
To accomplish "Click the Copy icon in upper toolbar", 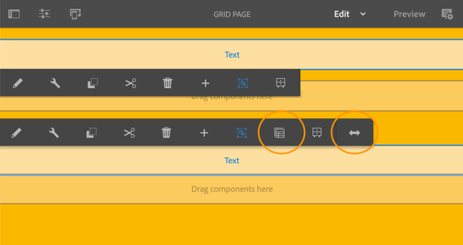I will [x=92, y=83].
